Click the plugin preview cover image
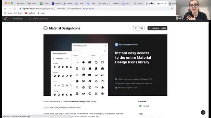The height and width of the screenshot is (118, 211). point(105,65)
